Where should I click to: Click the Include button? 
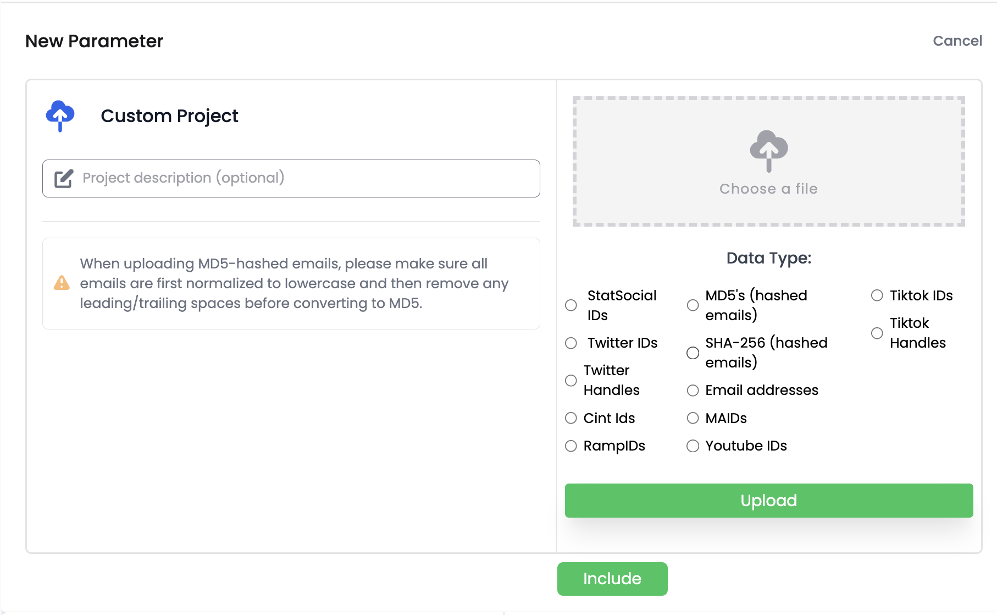click(612, 579)
